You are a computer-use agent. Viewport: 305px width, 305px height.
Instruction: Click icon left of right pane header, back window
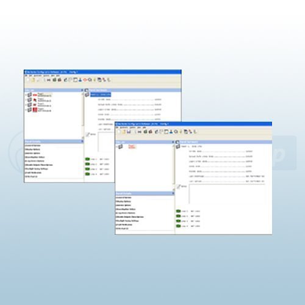[x=87, y=90]
